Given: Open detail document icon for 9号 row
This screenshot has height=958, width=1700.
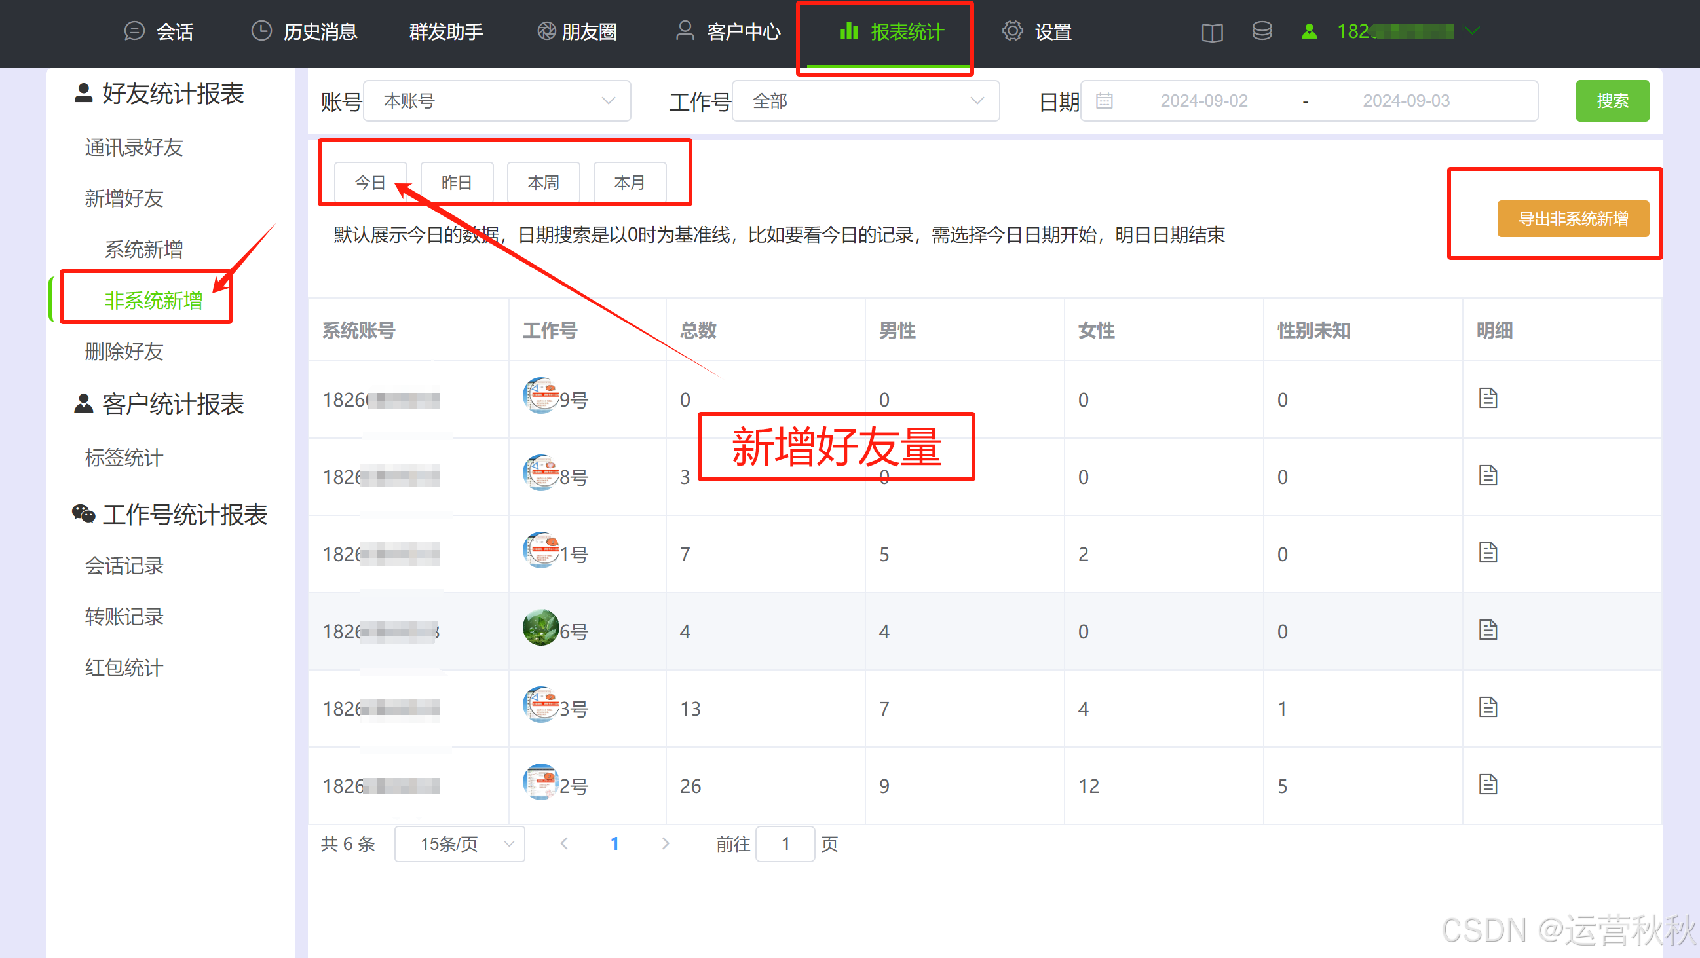Looking at the screenshot, I should [x=1488, y=399].
